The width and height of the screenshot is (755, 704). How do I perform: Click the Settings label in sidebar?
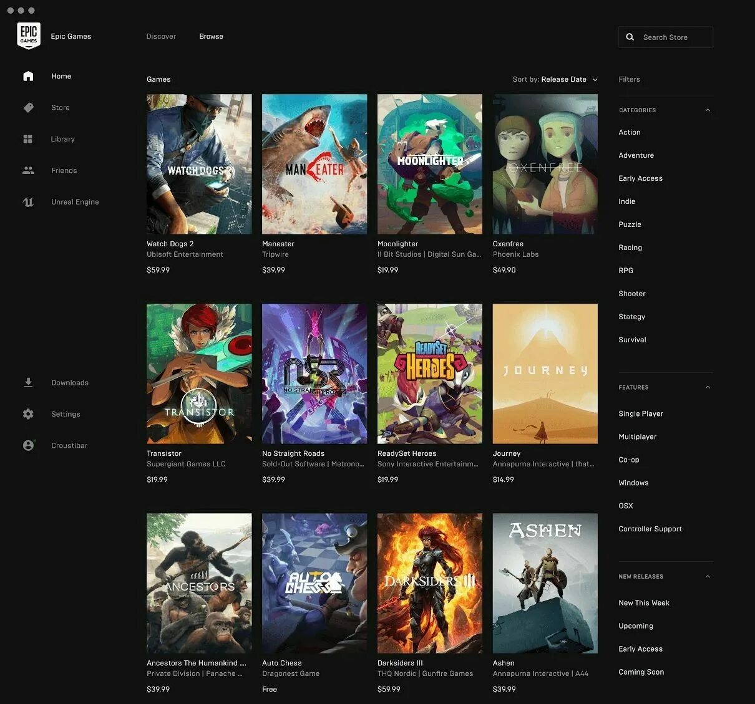[66, 414]
